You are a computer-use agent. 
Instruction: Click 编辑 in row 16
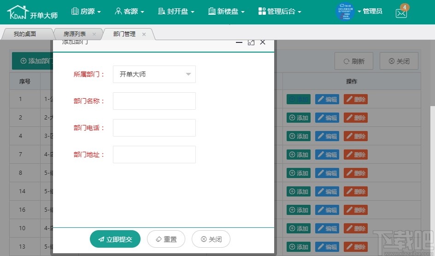coord(327,210)
